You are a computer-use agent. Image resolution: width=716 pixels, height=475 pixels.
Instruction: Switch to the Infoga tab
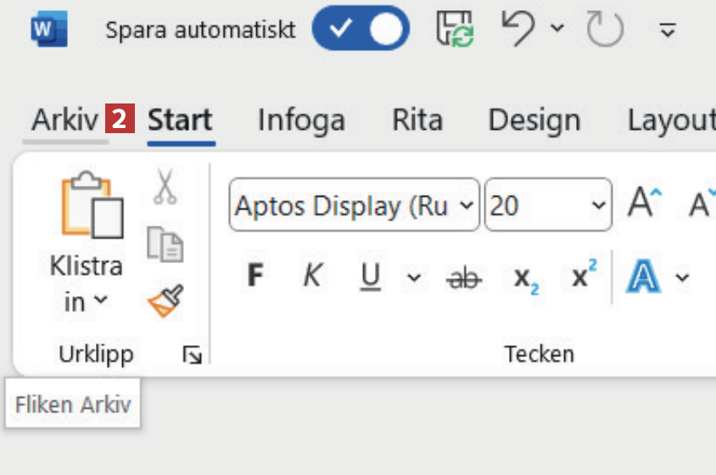pyautogui.click(x=301, y=120)
